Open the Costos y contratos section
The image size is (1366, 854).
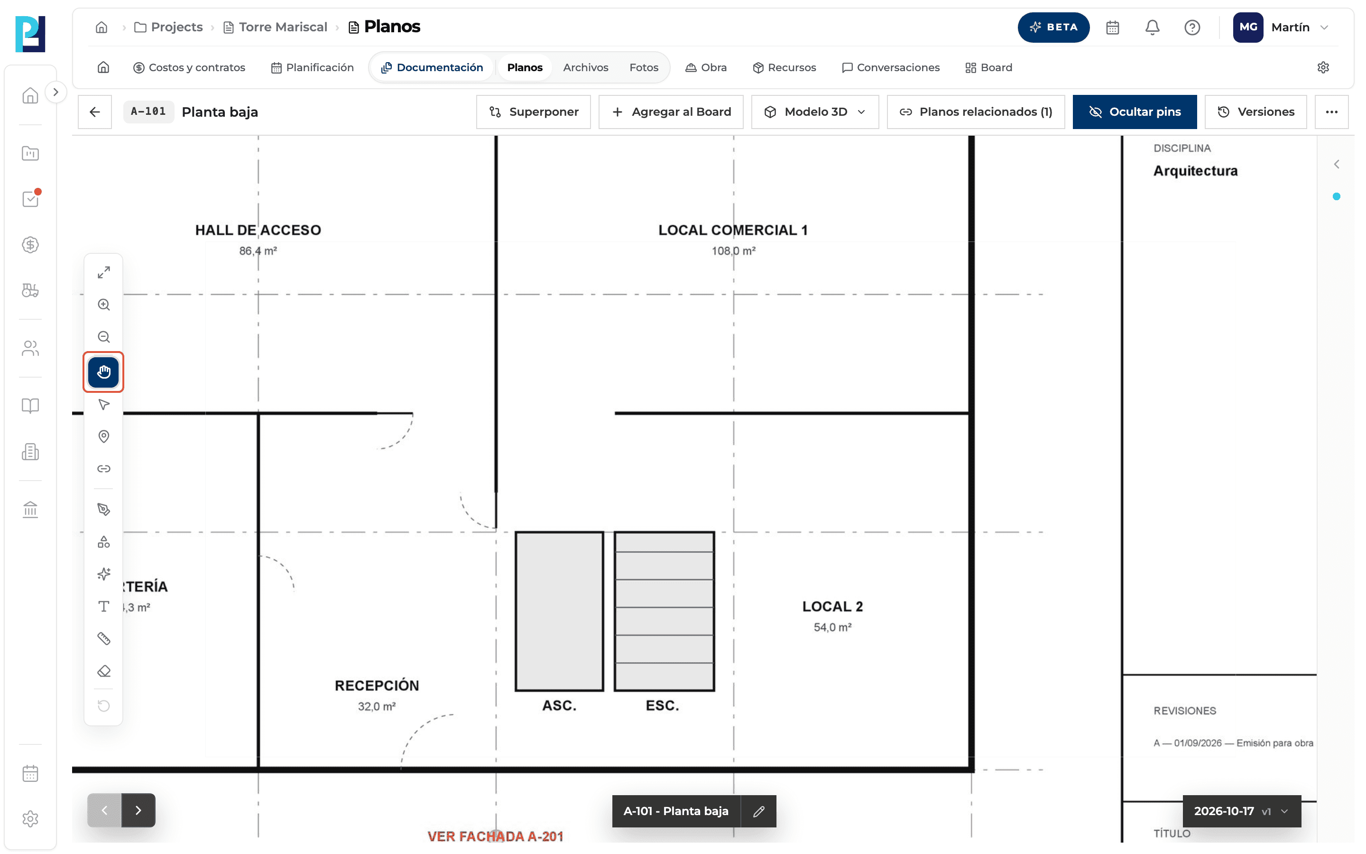tap(189, 67)
